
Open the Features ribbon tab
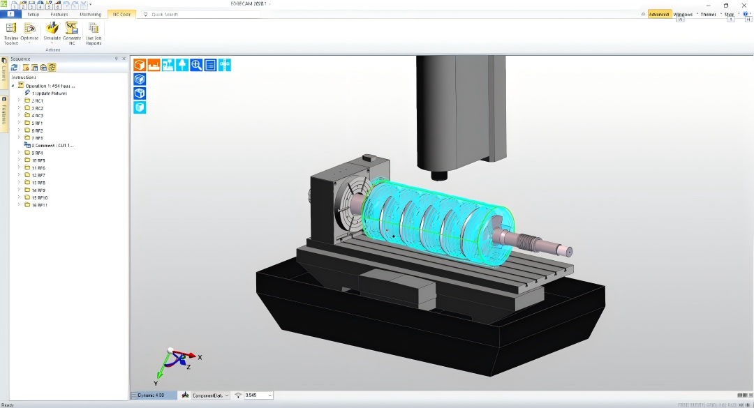pyautogui.click(x=59, y=14)
